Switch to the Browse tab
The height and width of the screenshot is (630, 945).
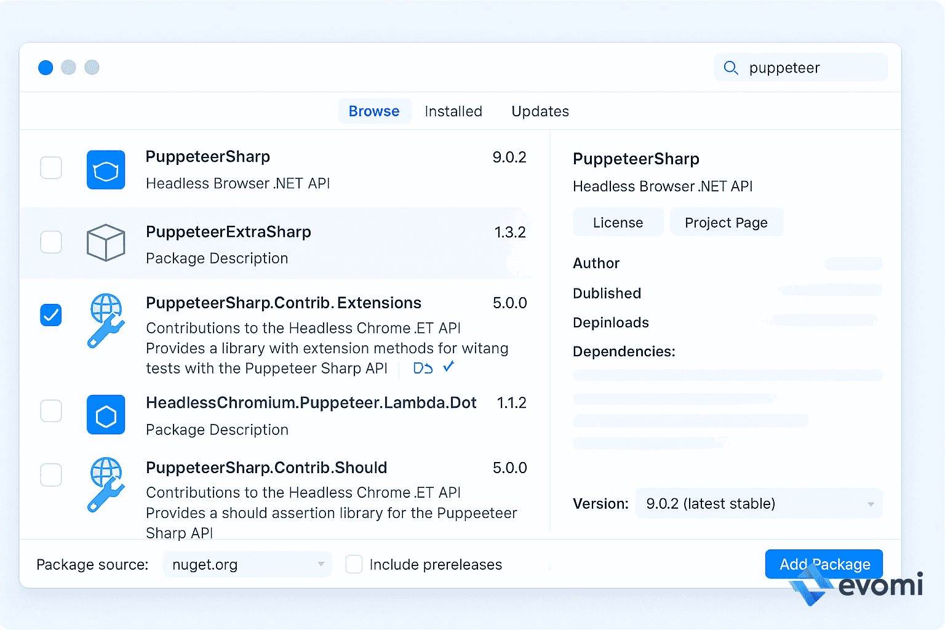374,111
